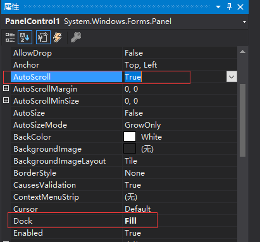Screen dimensions: 260x242
Task: Click the ContextMenuStrip (无) value
Action: pos(131,197)
